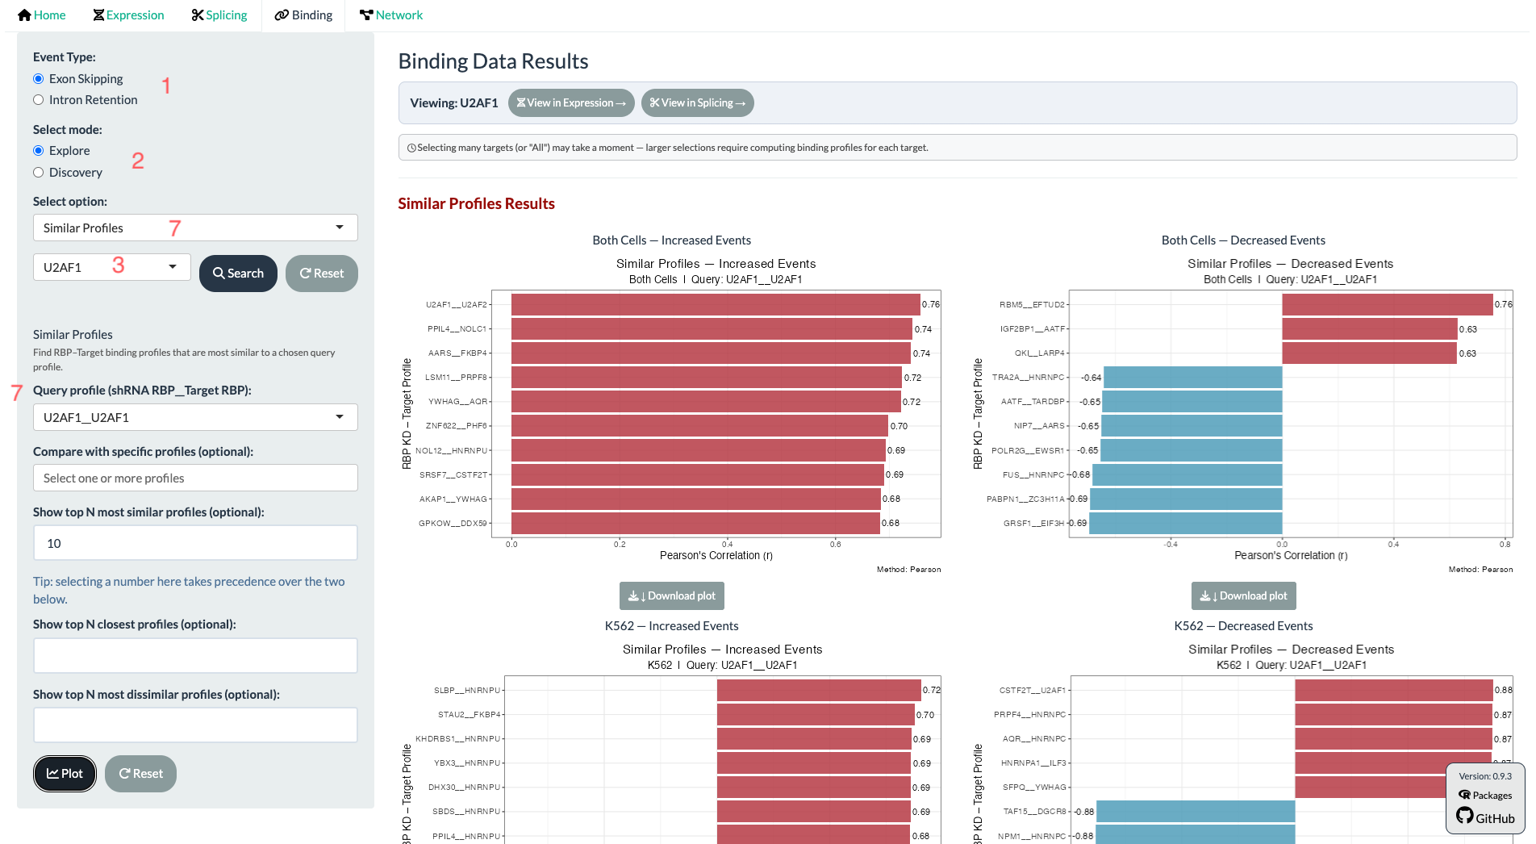Open the Expression tab
The height and width of the screenshot is (844, 1536).
[x=128, y=15]
